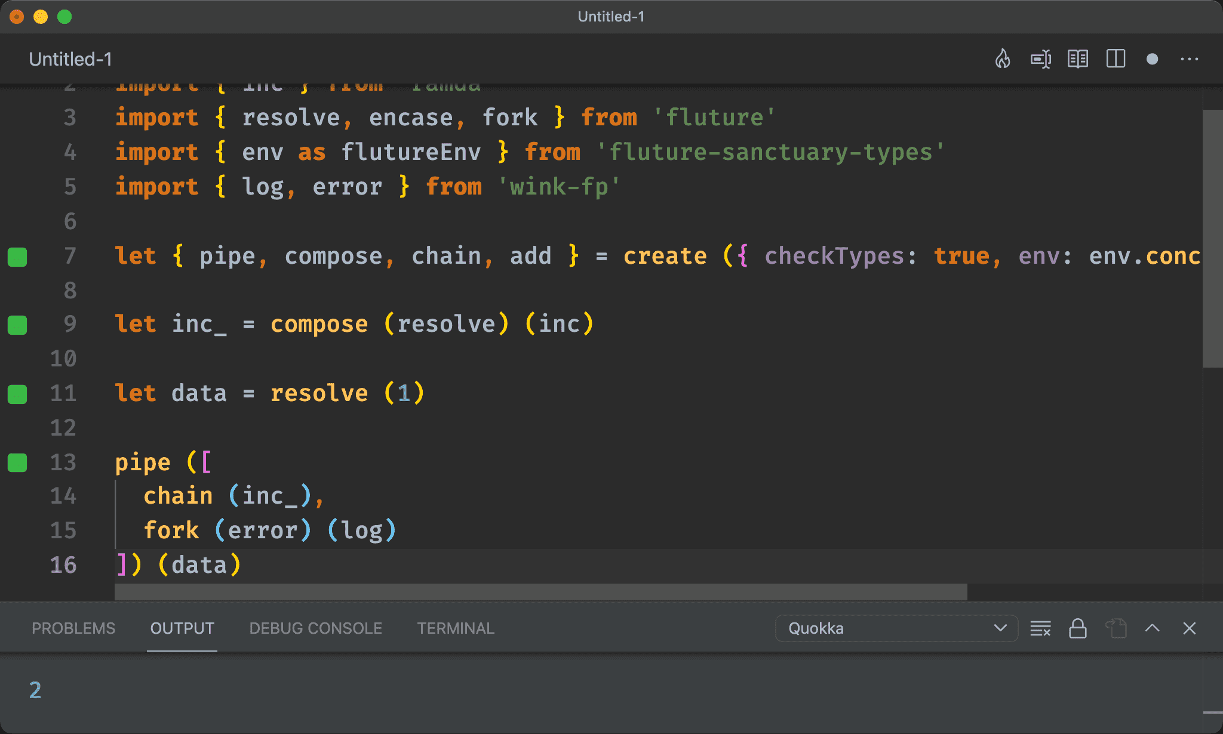Viewport: 1223px width, 734px height.
Task: Click line number 16 in the gutter
Action: 63,565
